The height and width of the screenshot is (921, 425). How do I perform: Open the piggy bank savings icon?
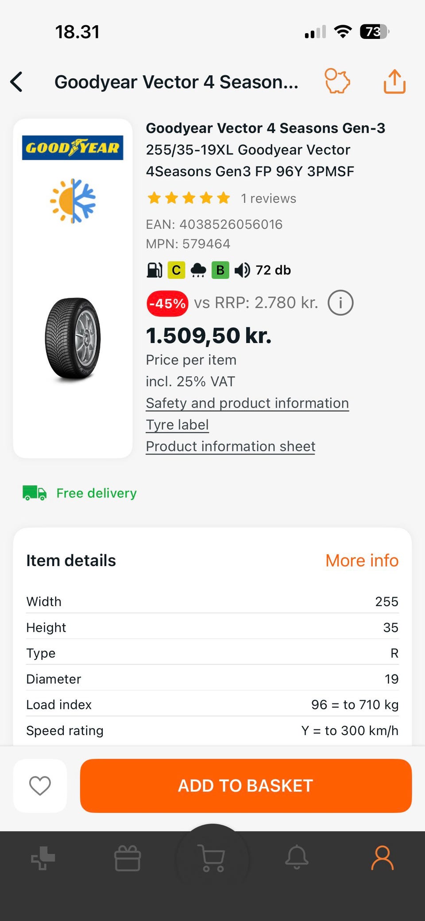[337, 81]
